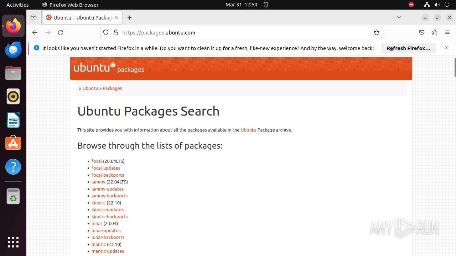Click the page vertical scrollbar thumb
This screenshot has height=256, width=456.
(455, 67)
